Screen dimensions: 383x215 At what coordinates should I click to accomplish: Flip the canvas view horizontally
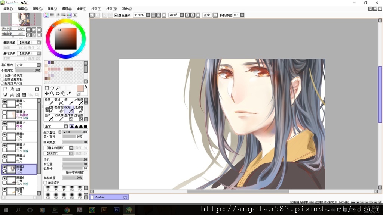click(215, 15)
